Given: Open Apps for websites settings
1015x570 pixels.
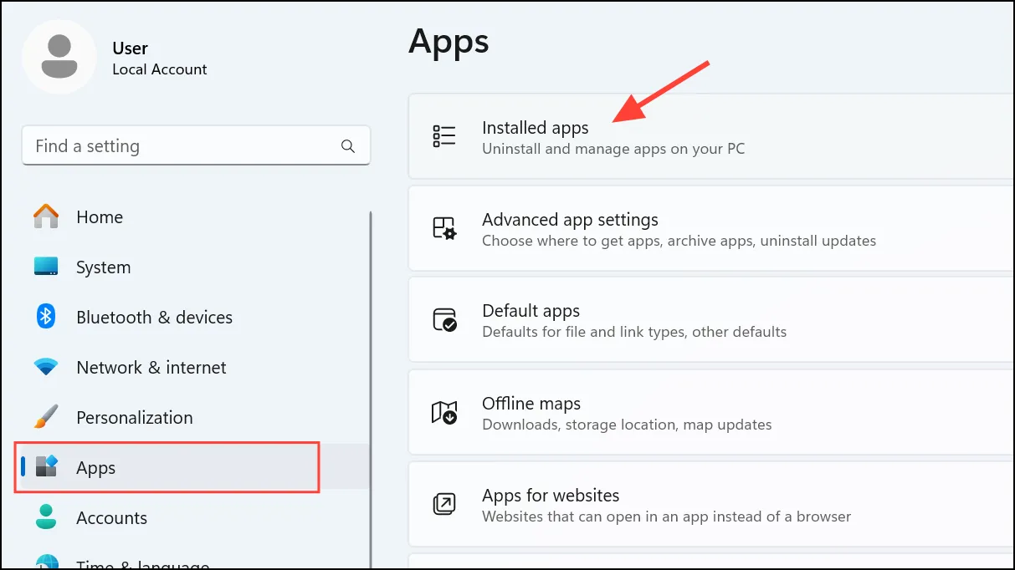Looking at the screenshot, I should pyautogui.click(x=711, y=504).
